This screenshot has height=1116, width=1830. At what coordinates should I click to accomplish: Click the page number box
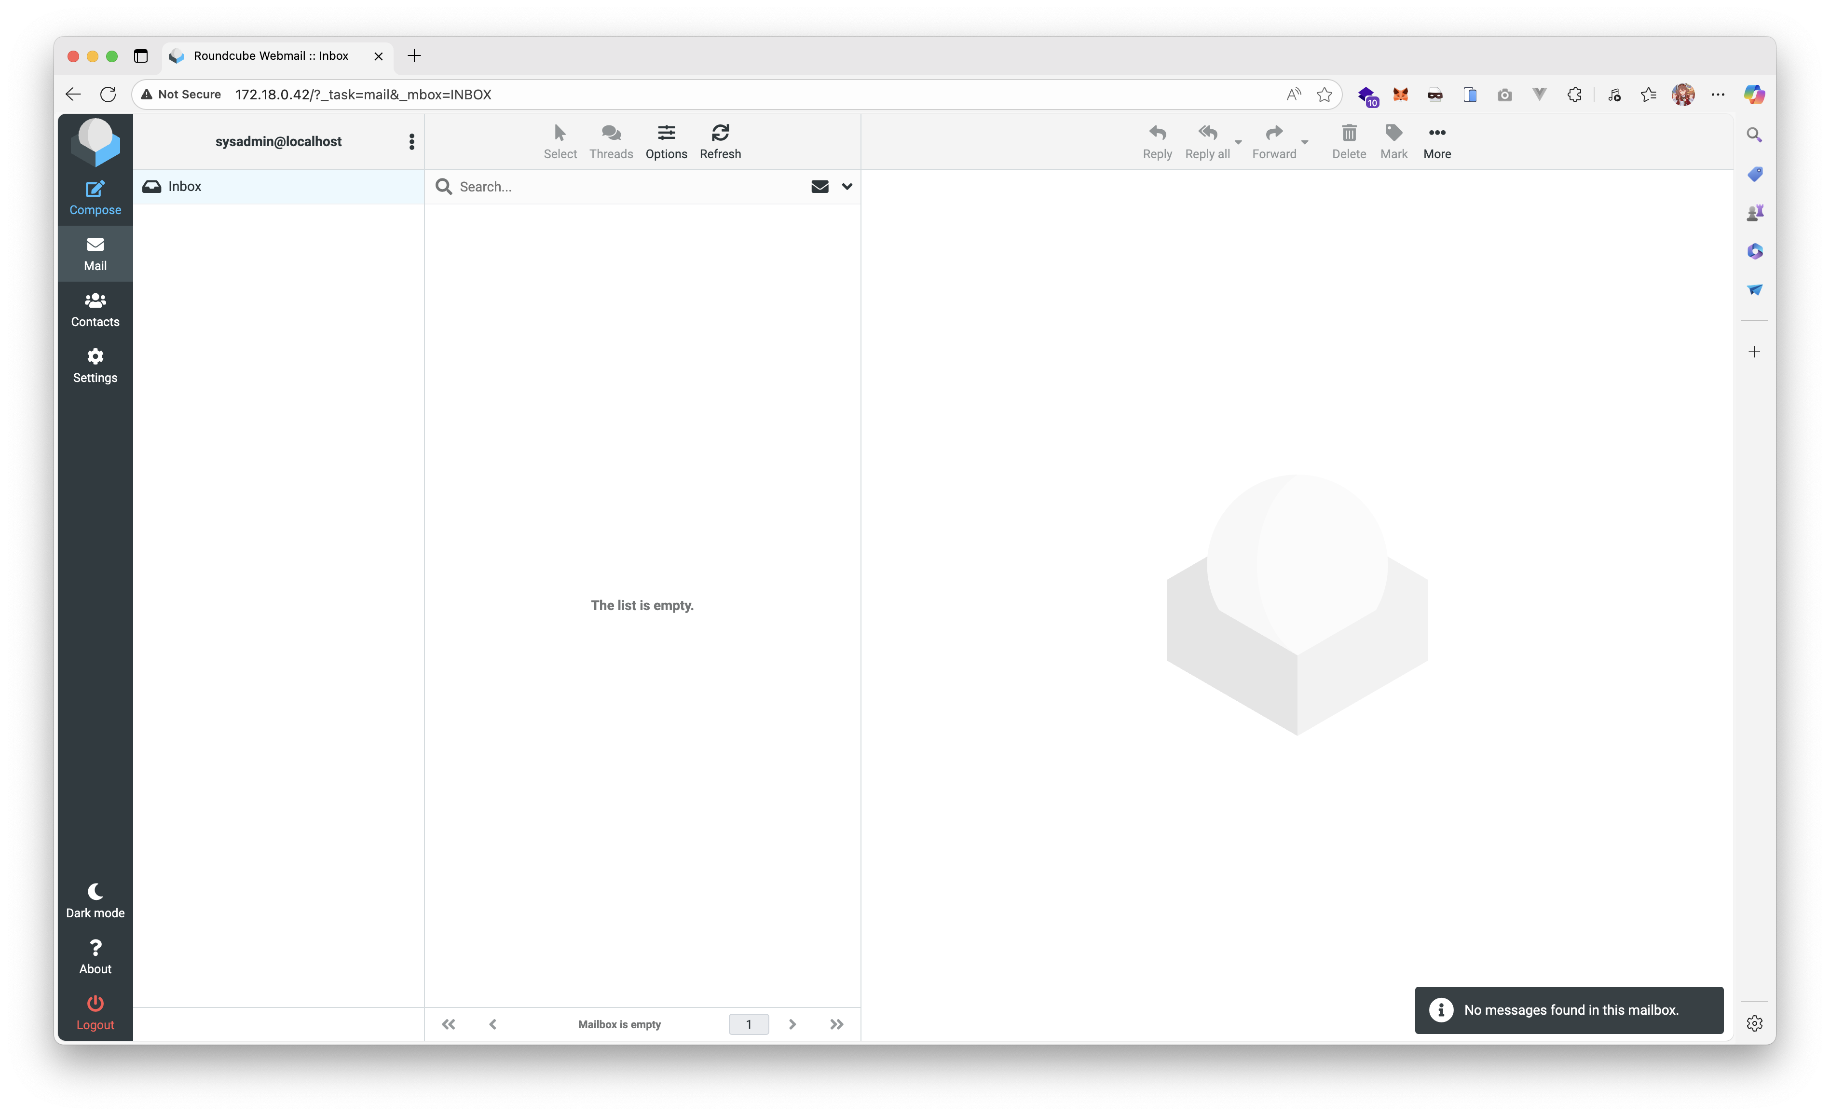click(x=748, y=1025)
